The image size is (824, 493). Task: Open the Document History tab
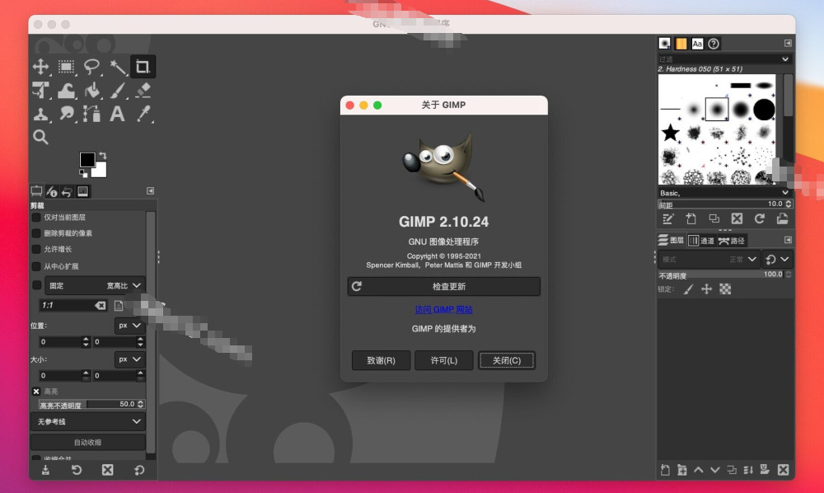(714, 44)
